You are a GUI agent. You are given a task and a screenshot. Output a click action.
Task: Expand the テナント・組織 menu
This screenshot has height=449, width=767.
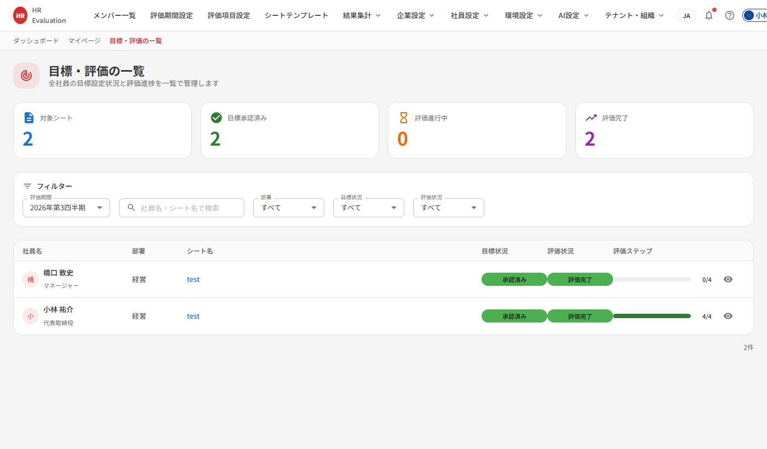(x=634, y=15)
